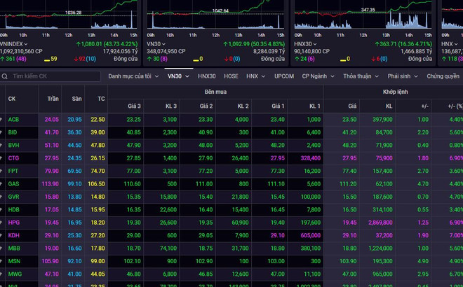Click the pin icon beside HPG
The height and width of the screenshot is (287, 463).
tap(2, 222)
